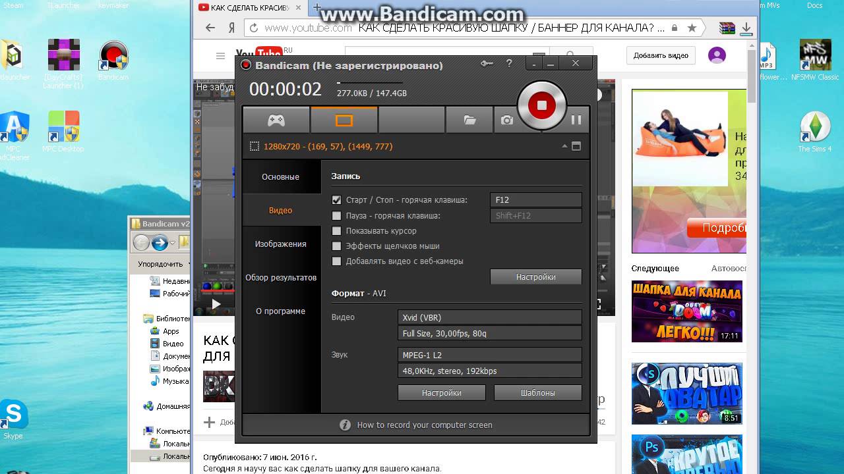Click the YouTube logo
The height and width of the screenshot is (474, 844).
[258, 54]
